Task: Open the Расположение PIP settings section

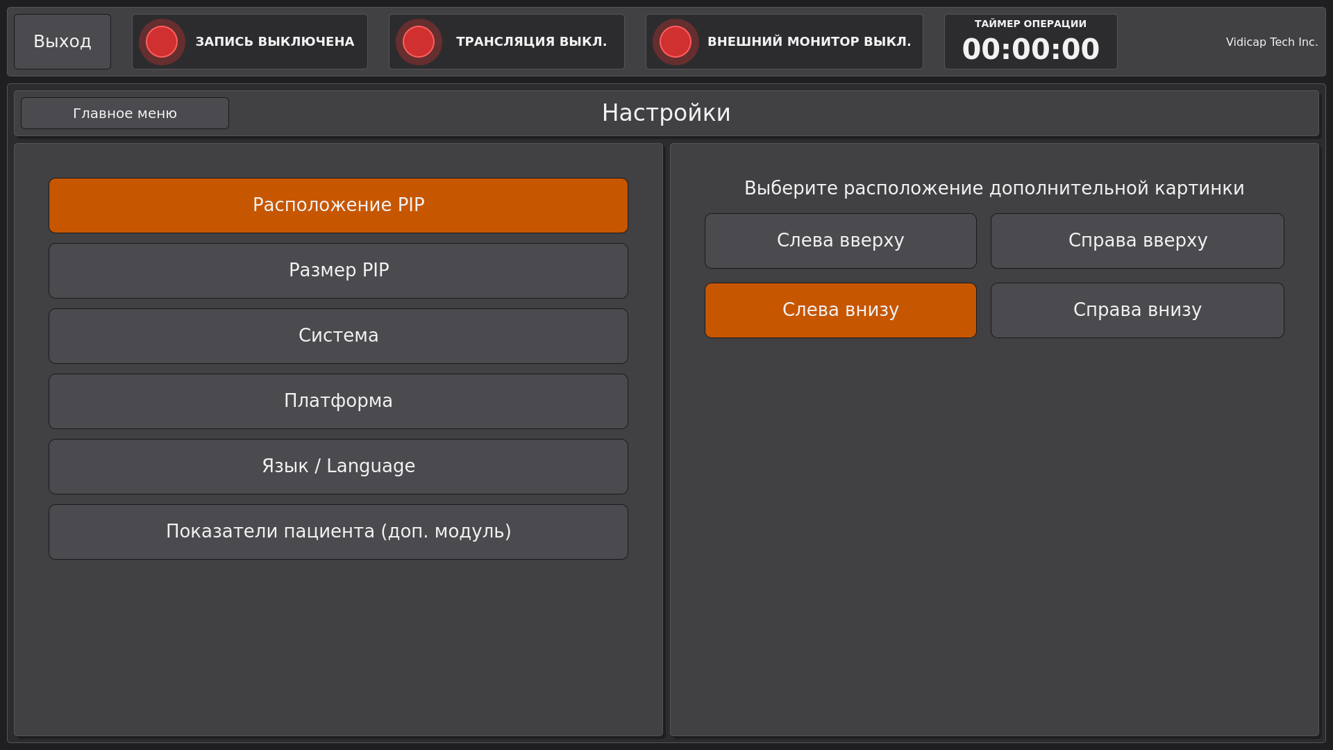Action: point(338,206)
